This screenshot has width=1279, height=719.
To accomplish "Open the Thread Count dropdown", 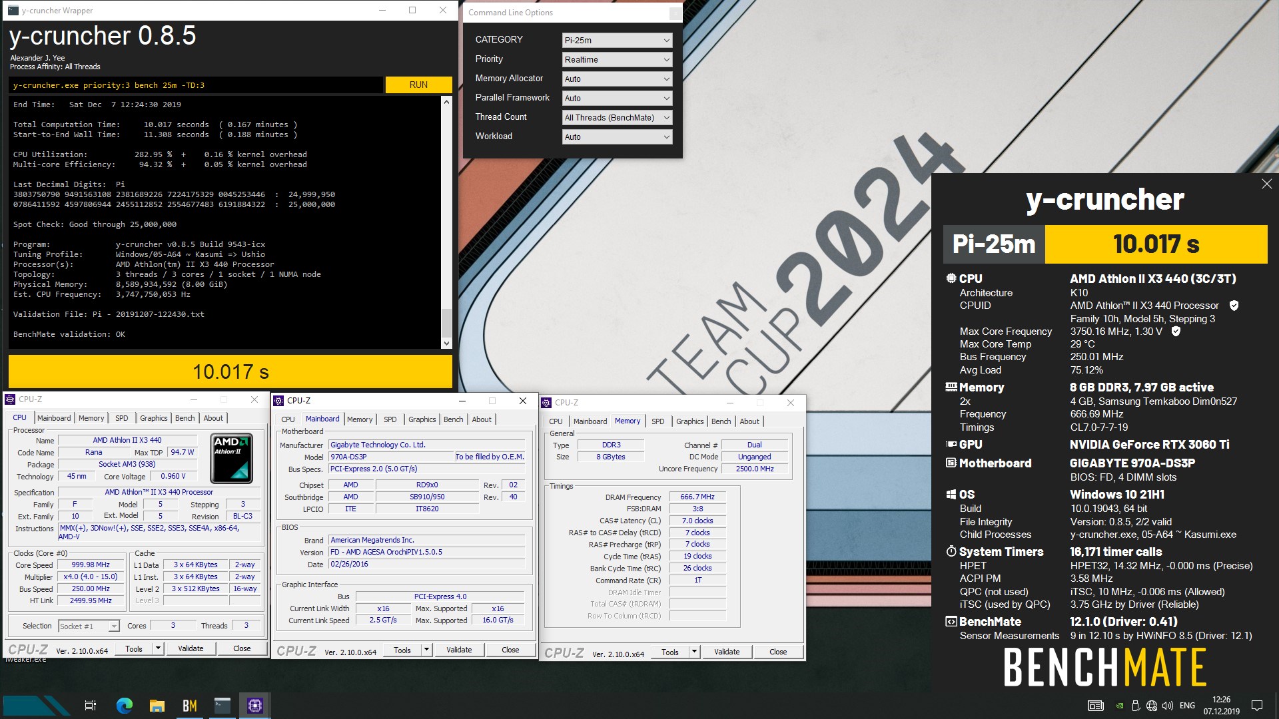I will (x=617, y=117).
